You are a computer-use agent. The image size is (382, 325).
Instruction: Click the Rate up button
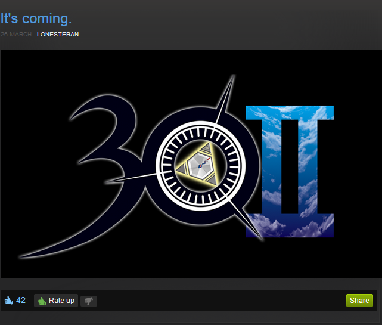pyautogui.click(x=56, y=301)
